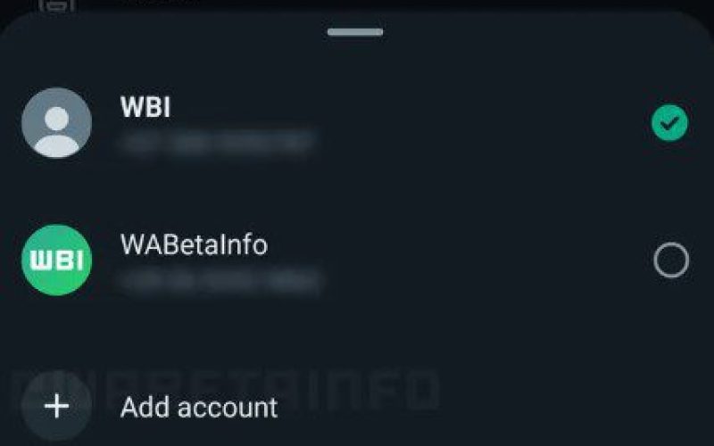Click white WBI lettering inside green circle
Viewport: 714px width, 446px height.
coord(56,260)
